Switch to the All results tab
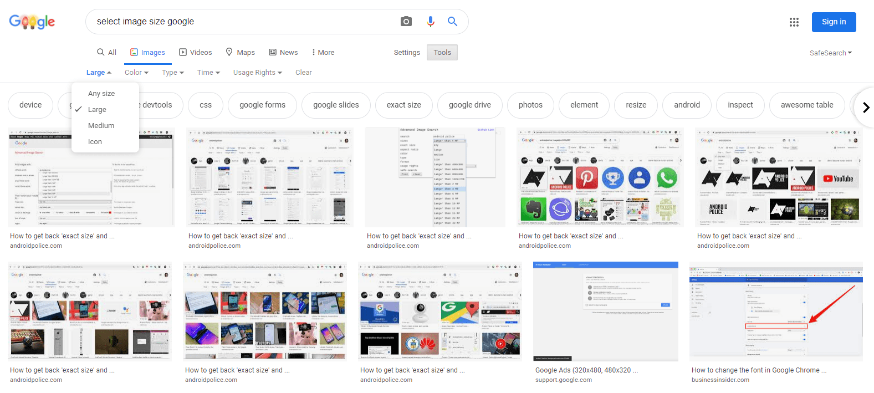Image resolution: width=874 pixels, height=393 pixels. 106,52
